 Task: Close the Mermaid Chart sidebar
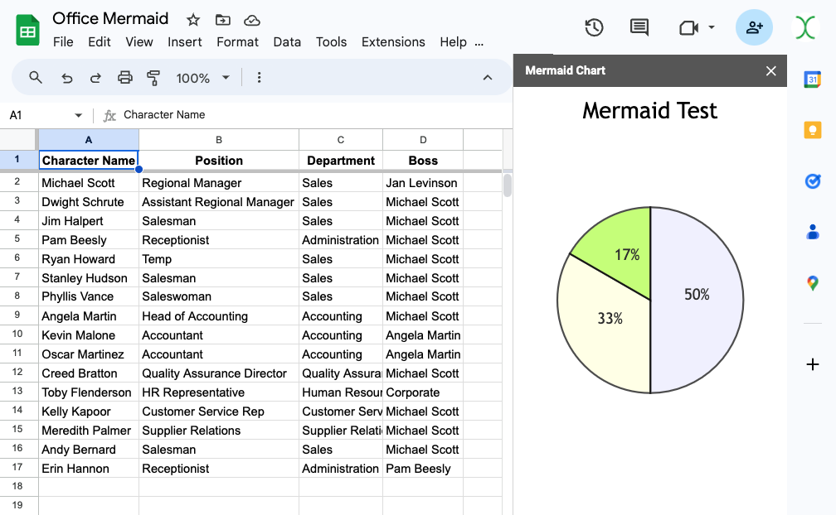point(770,70)
